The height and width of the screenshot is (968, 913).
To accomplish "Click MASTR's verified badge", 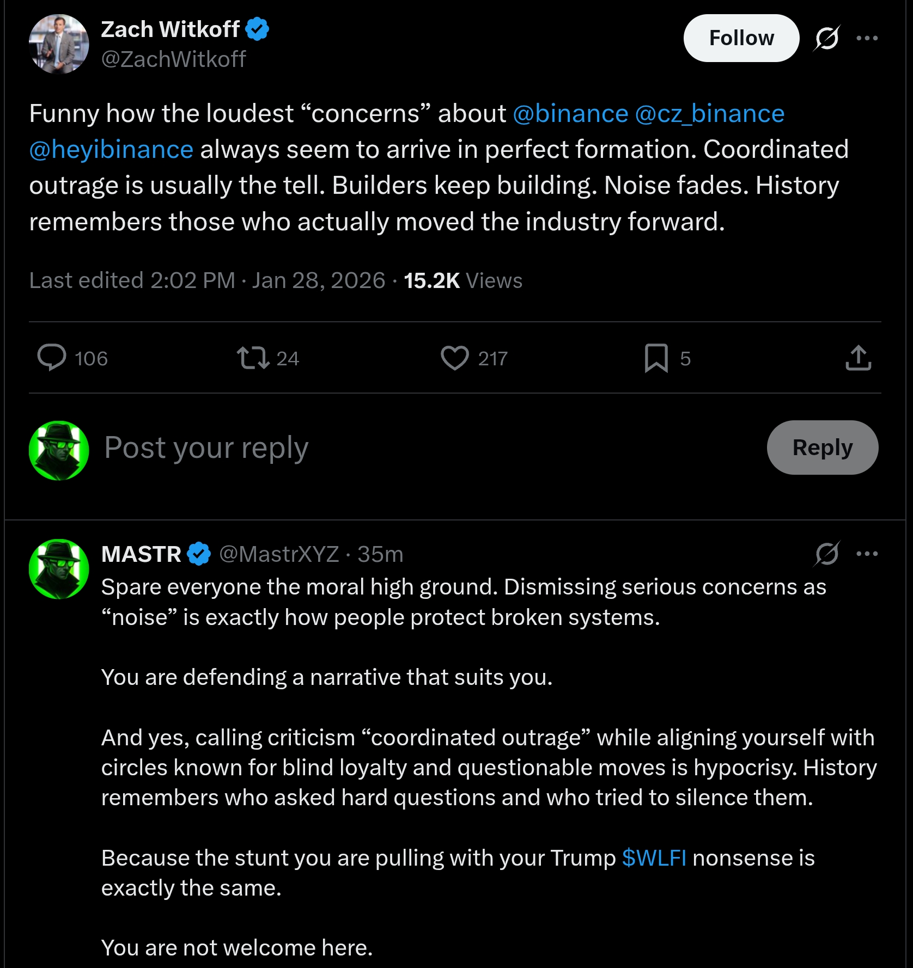I will 199,554.
